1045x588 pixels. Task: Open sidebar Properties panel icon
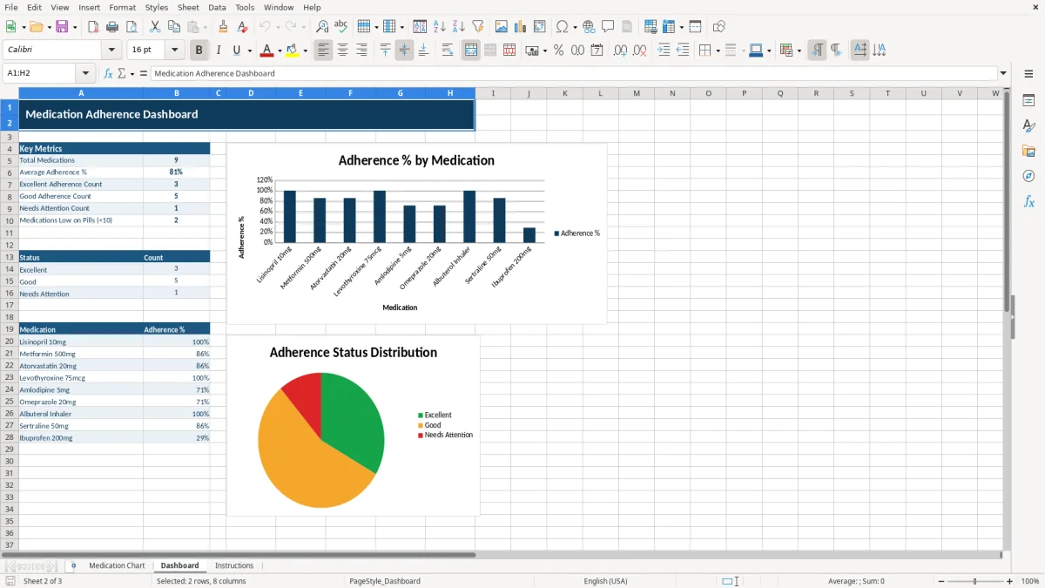(x=1028, y=101)
